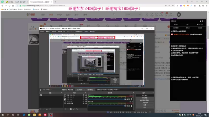Expand 视频 dropdown in Douyu navigation
Image resolution: width=209 pixels, height=117 pixels.
[68, 15]
